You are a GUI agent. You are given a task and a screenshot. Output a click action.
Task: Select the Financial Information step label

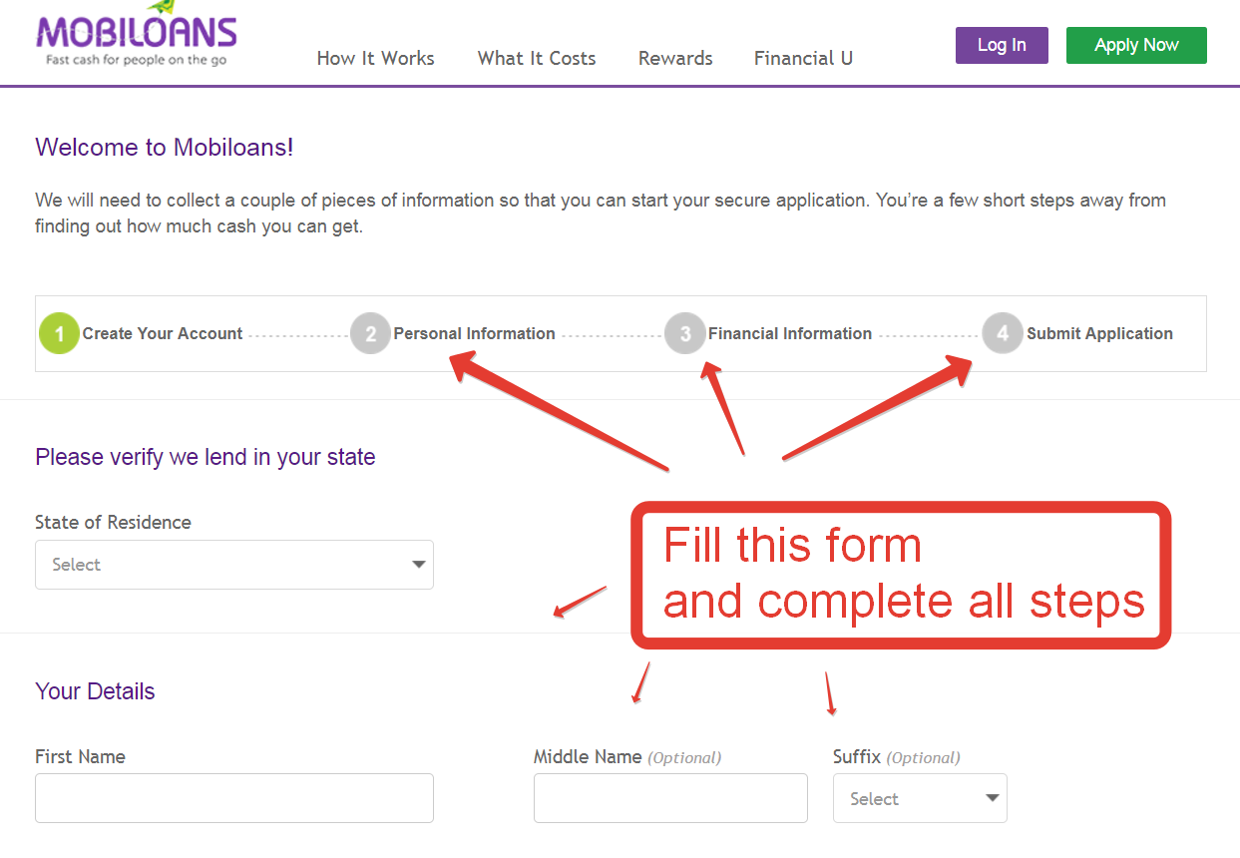click(x=790, y=334)
